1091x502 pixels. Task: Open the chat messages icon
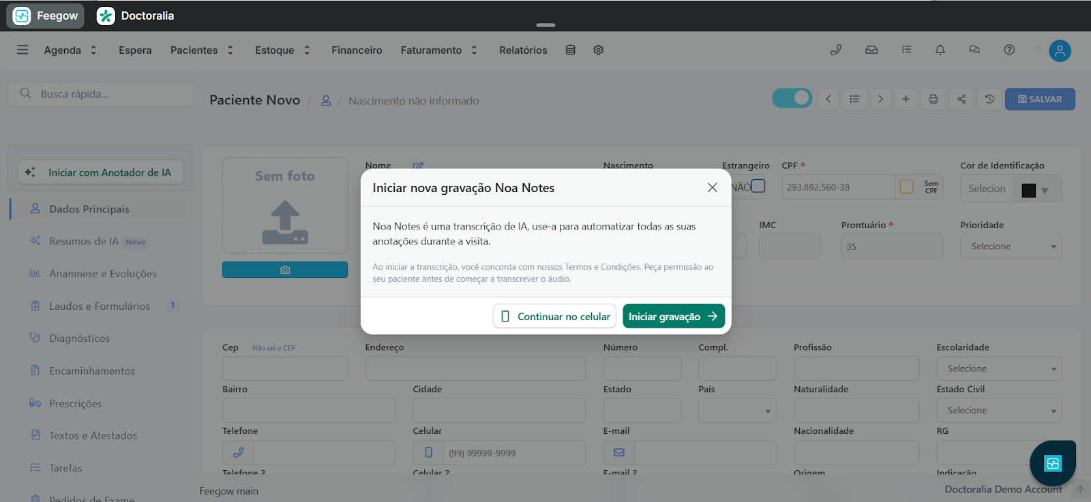[974, 50]
